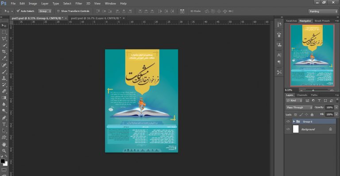Select the Lasso tool

(4, 38)
